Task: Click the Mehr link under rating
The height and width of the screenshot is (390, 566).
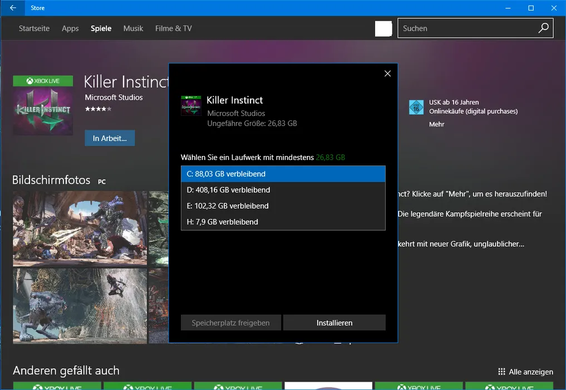Action: pyautogui.click(x=436, y=124)
